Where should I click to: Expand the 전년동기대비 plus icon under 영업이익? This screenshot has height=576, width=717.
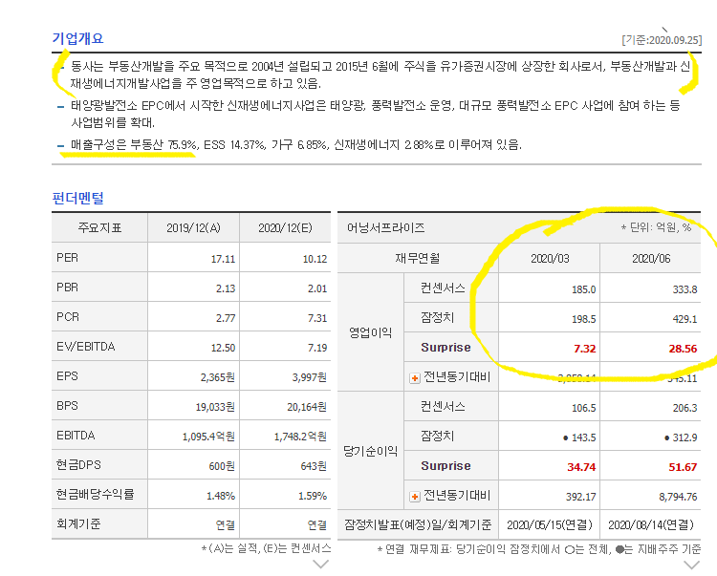(415, 377)
